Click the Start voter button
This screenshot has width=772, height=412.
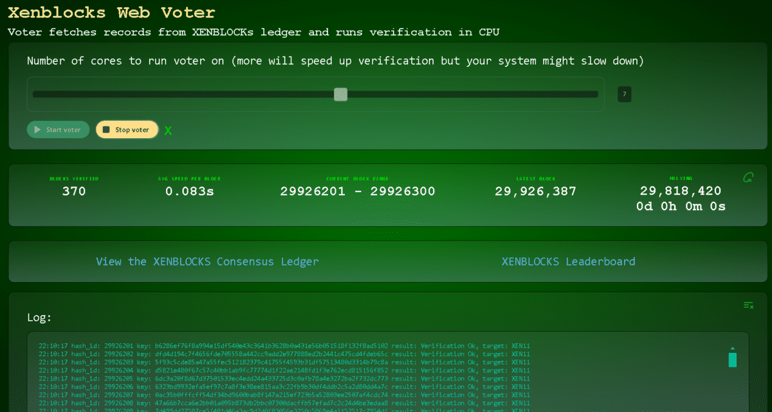click(58, 130)
